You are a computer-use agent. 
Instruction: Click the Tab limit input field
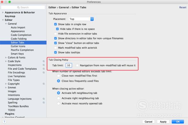coord(69,65)
